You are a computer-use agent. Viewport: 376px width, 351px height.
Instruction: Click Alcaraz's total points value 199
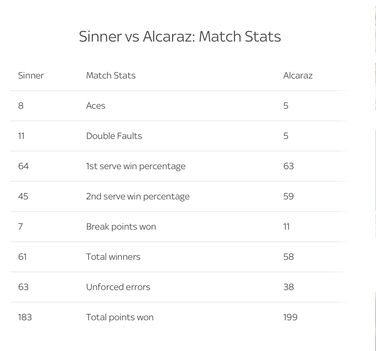(x=290, y=317)
